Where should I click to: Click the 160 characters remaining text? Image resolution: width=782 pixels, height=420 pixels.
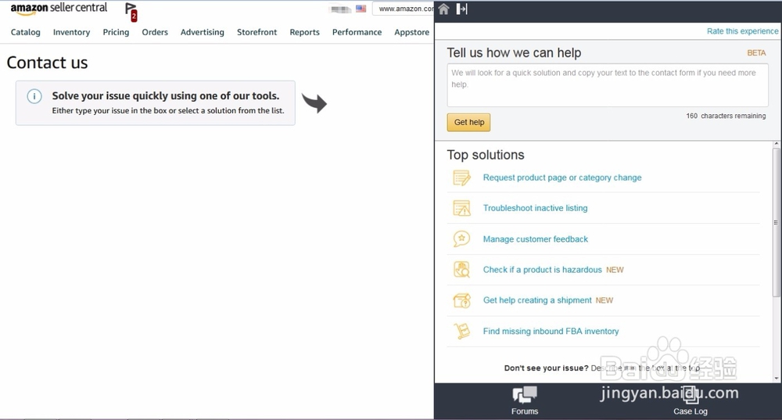pyautogui.click(x=726, y=116)
